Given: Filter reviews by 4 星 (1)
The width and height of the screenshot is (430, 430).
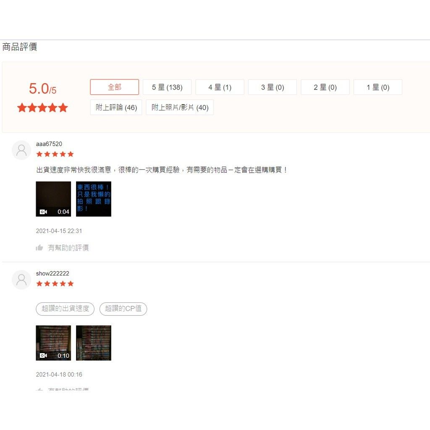Looking at the screenshot, I should (220, 87).
